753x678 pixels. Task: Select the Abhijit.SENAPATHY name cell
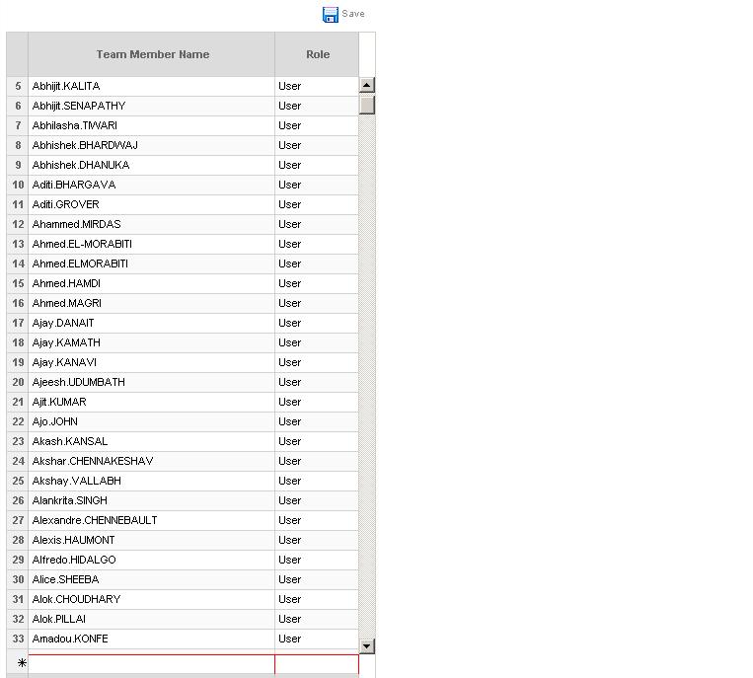(151, 107)
